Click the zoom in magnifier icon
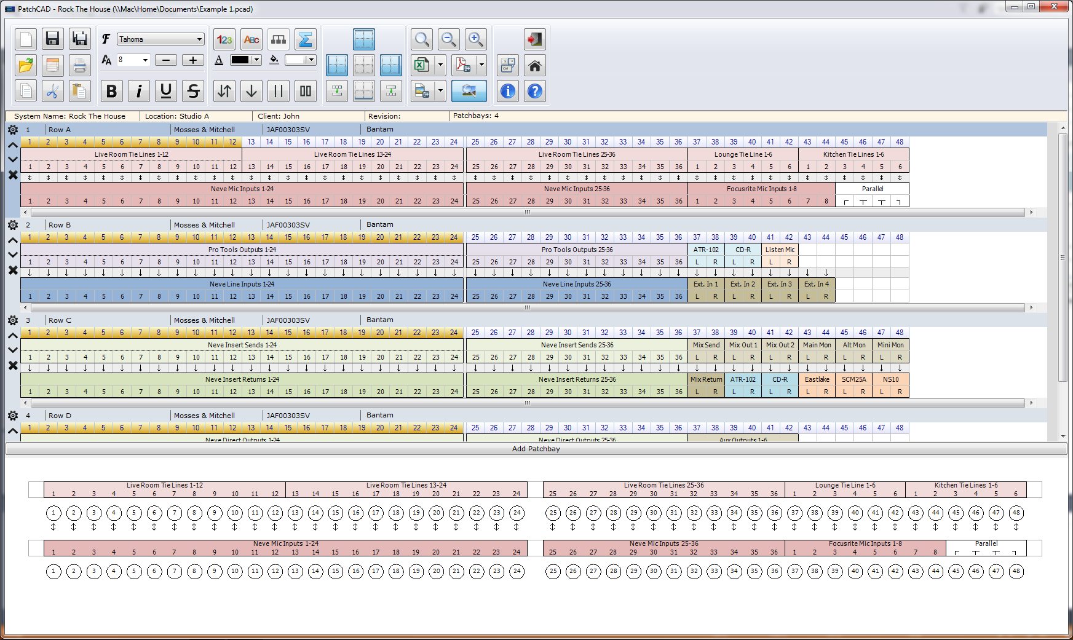Viewport: 1073px width, 640px height. coord(475,39)
